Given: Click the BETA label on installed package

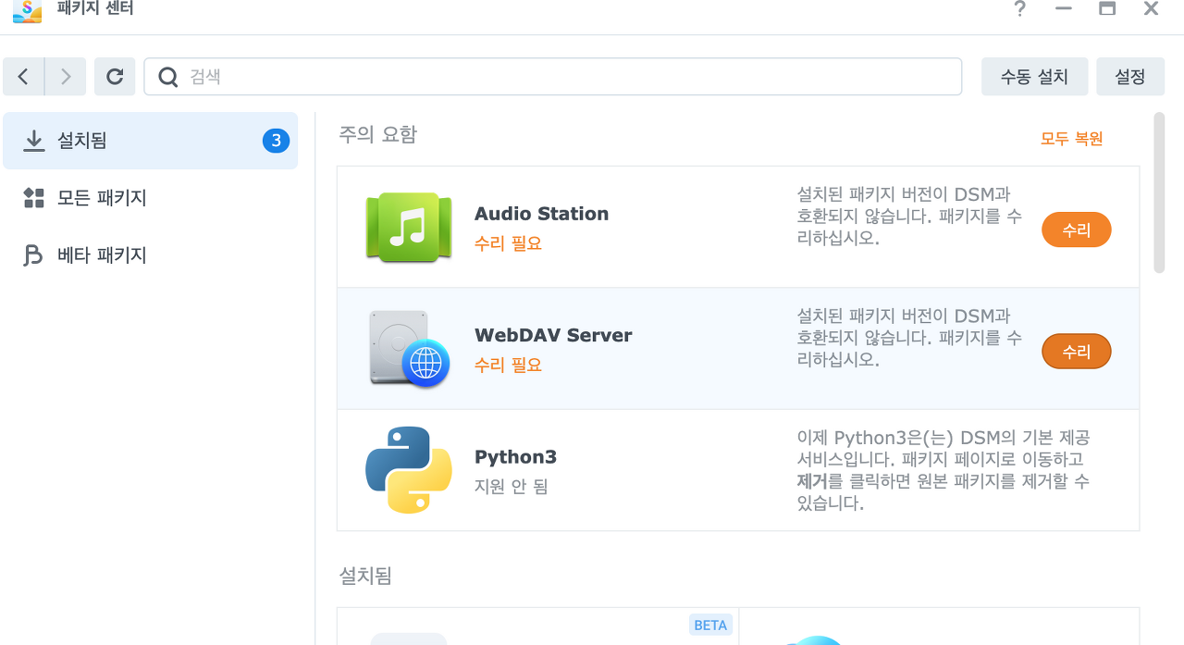Looking at the screenshot, I should pos(710,625).
